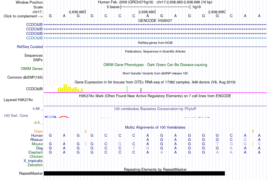
Task: Click the 'chr17:' base position label
Action: [38, 12]
